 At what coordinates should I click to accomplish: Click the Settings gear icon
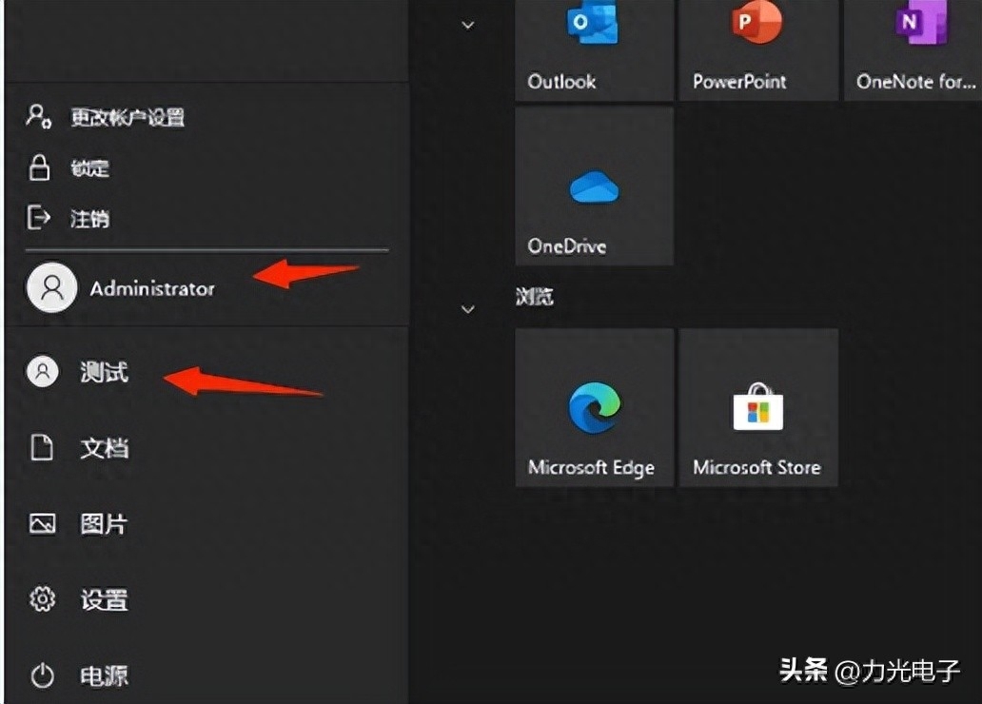click(42, 600)
